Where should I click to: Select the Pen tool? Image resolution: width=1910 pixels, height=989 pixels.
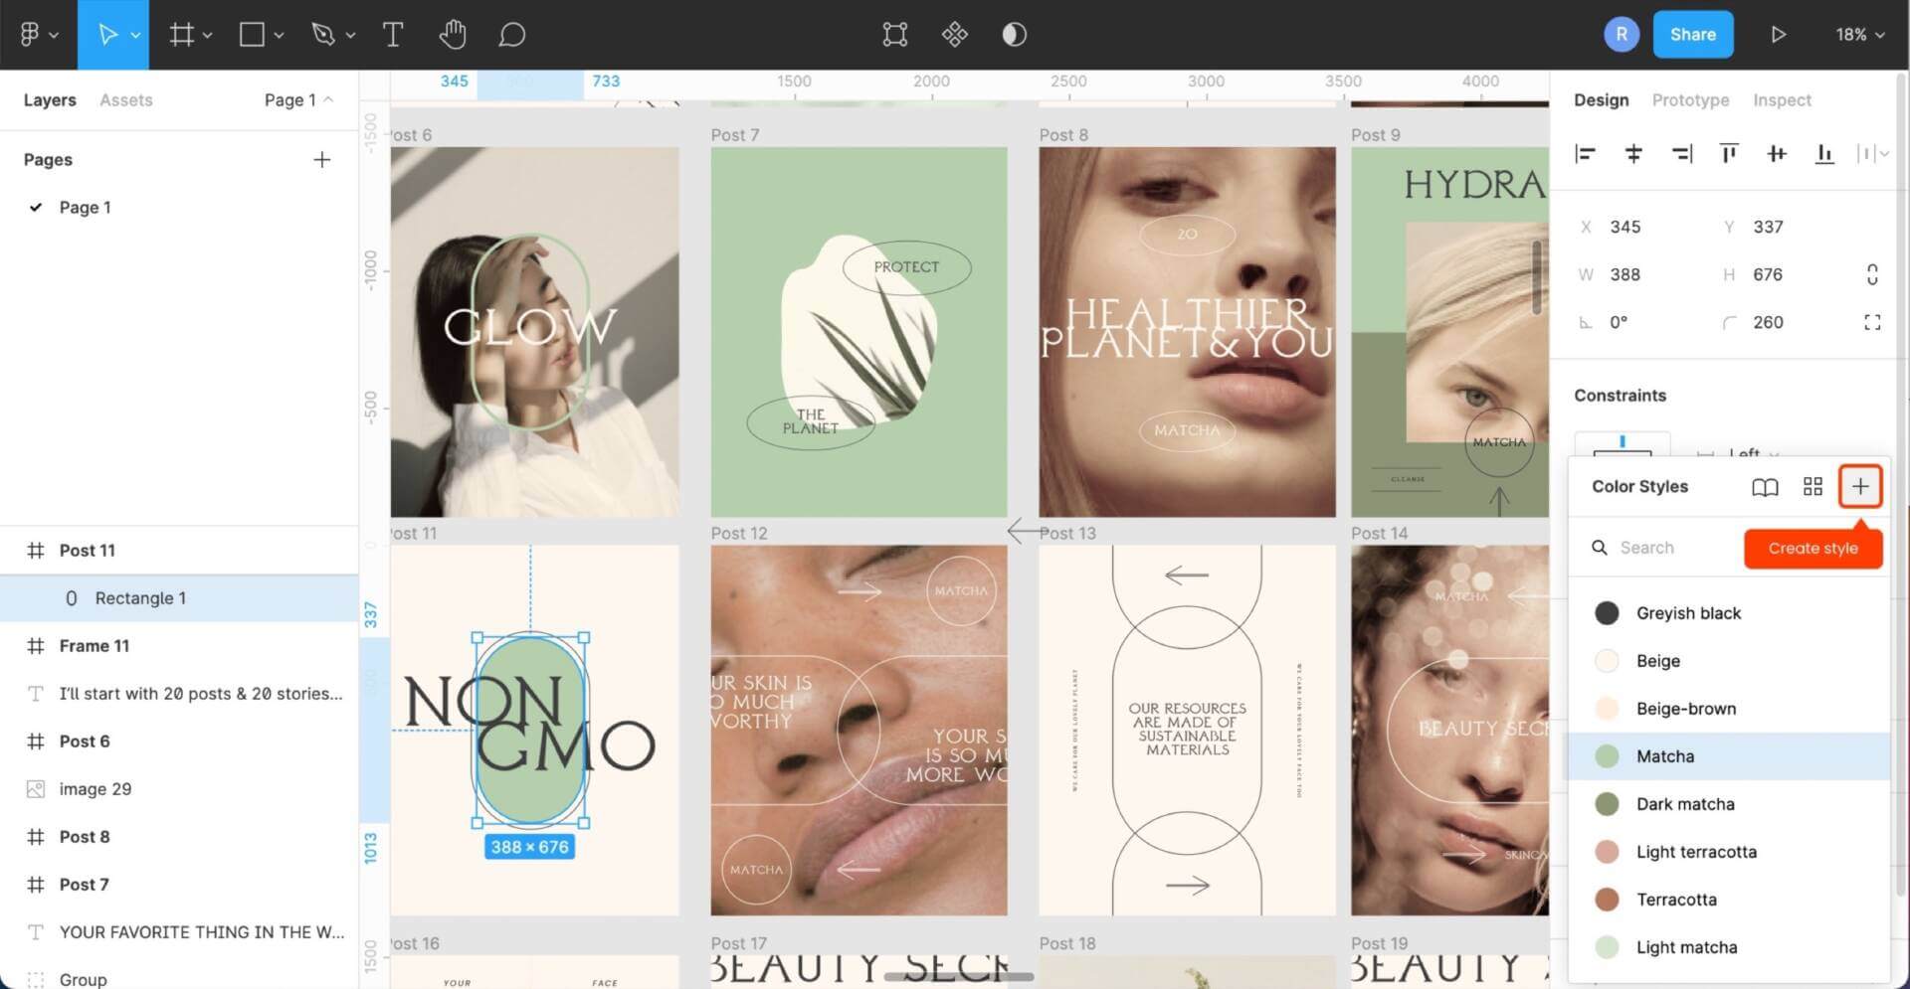(x=324, y=34)
